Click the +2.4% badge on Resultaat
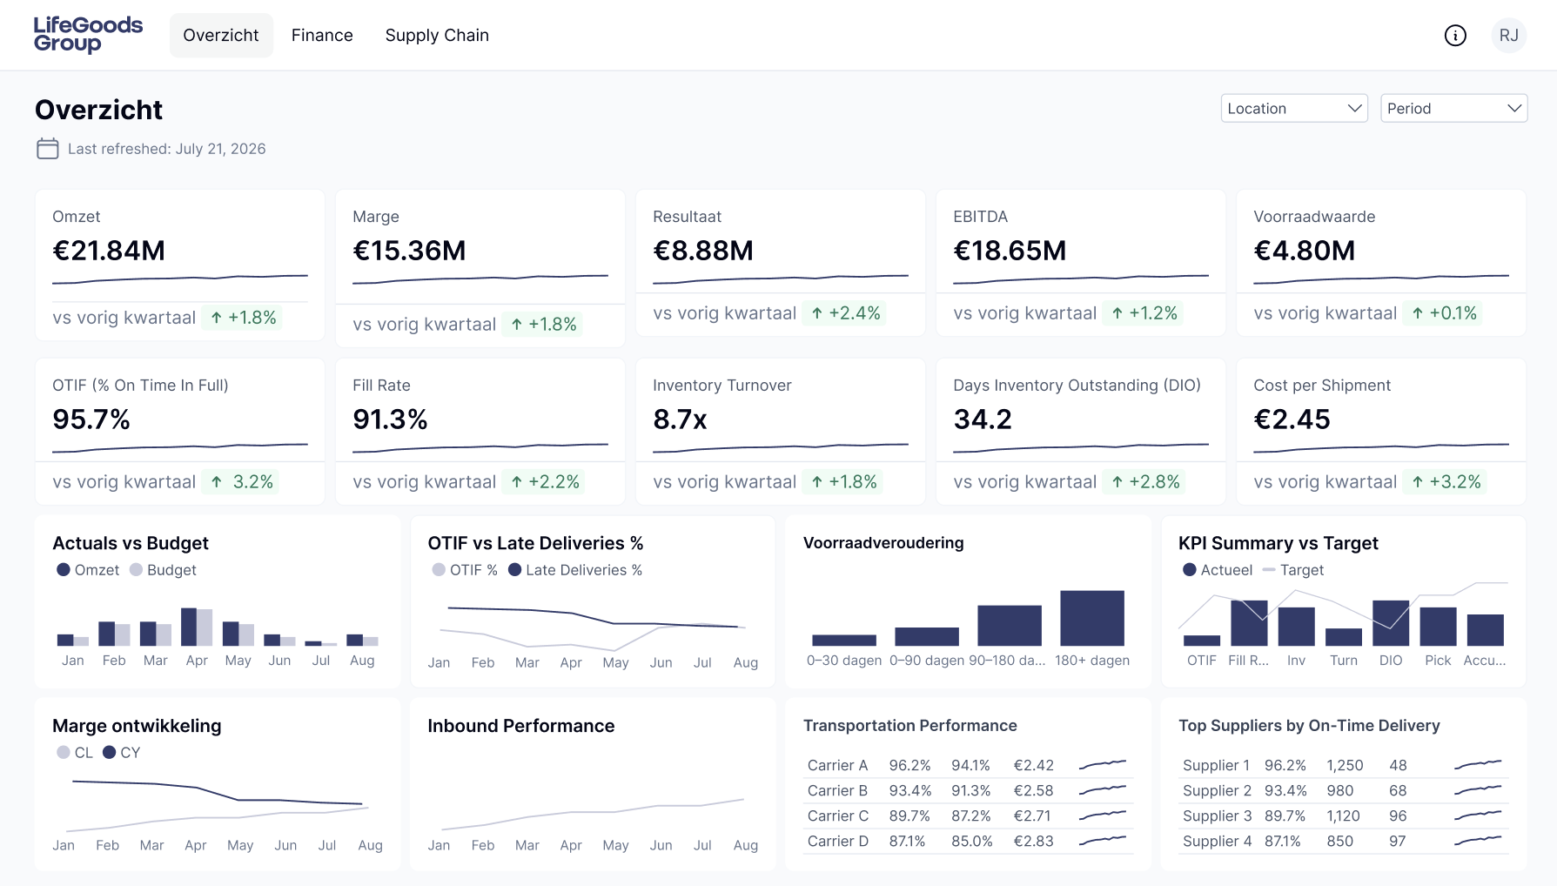The height and width of the screenshot is (886, 1557). coord(845,313)
